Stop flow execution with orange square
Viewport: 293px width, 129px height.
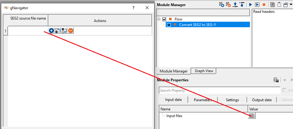[x=264, y=5]
